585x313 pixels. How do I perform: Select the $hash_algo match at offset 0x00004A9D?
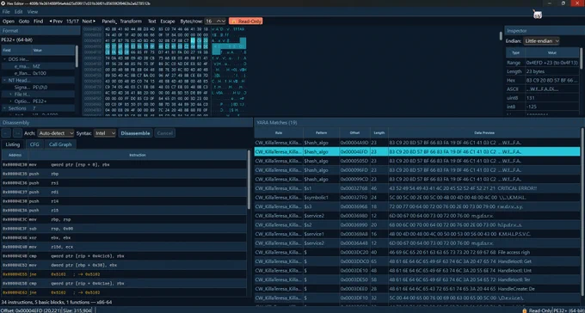coord(417,143)
